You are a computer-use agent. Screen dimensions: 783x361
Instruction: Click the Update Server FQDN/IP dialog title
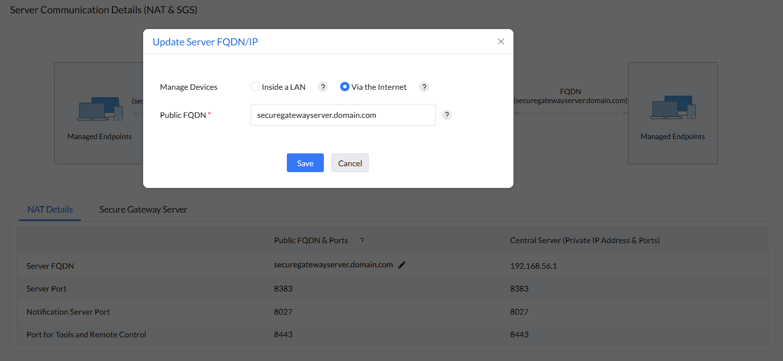coord(205,42)
